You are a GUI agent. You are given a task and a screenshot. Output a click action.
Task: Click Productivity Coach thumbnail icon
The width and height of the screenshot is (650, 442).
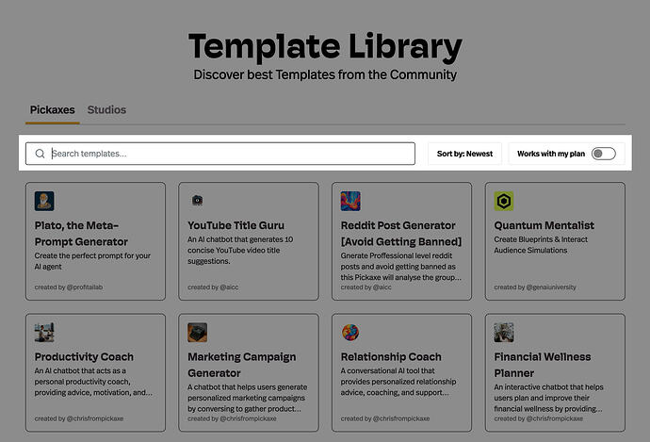pos(44,333)
